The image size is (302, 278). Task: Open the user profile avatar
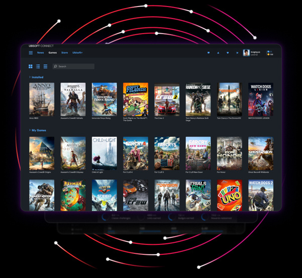(x=246, y=53)
